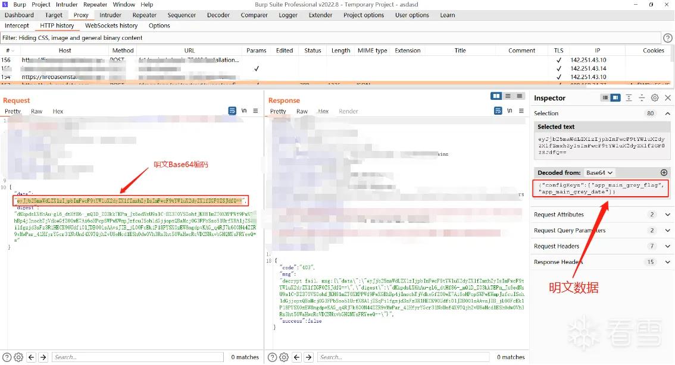Switch to the Repeater tab
675x365 pixels.
(144, 15)
